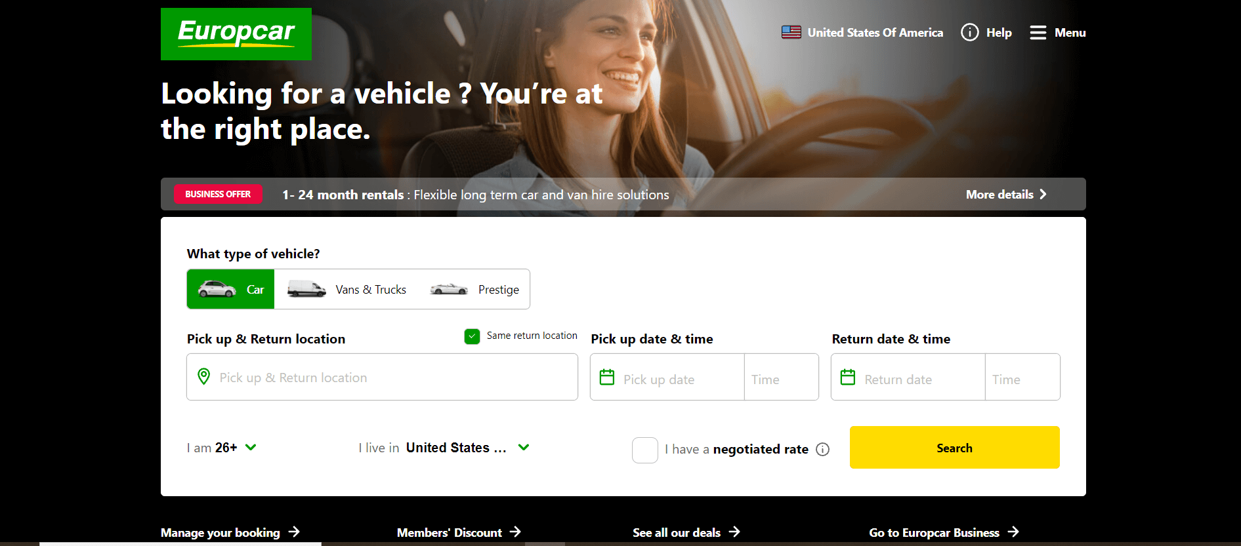Click the 'Same return location' label text
Screen dimensions: 1241x546
coord(532,336)
